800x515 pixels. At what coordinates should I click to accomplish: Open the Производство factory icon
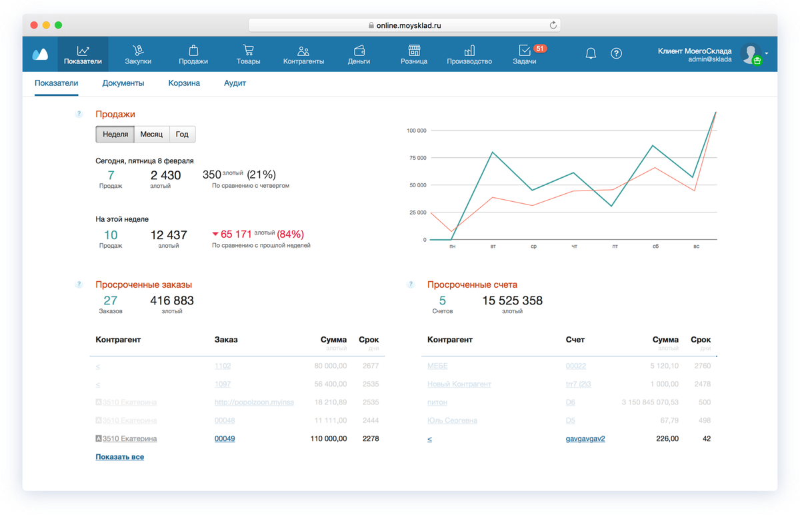coord(469,50)
